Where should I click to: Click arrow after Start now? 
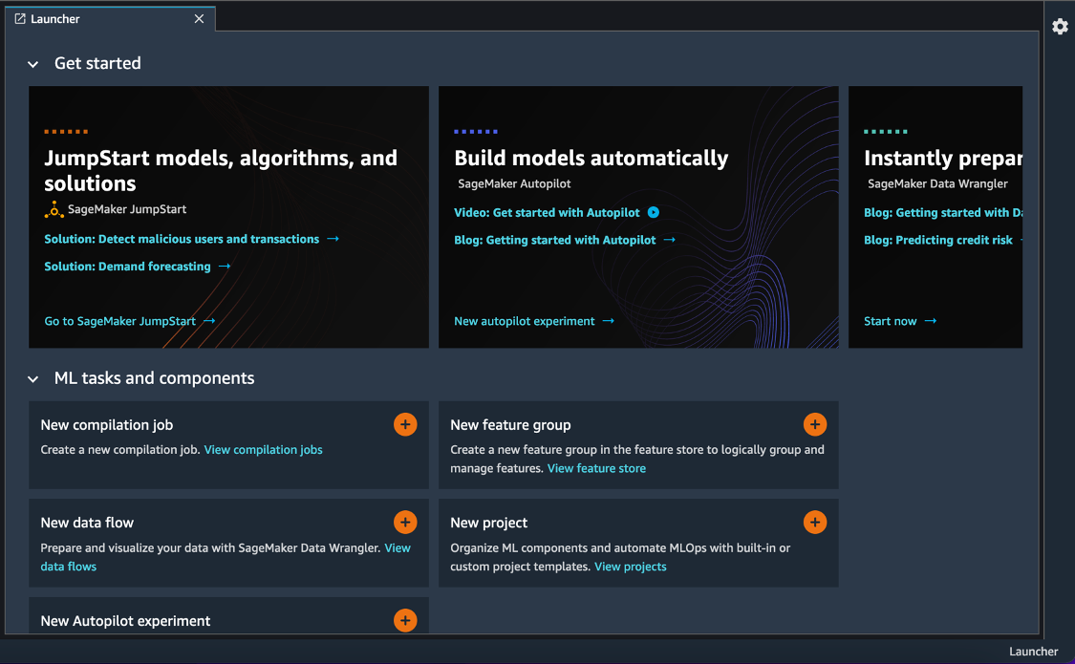point(931,321)
